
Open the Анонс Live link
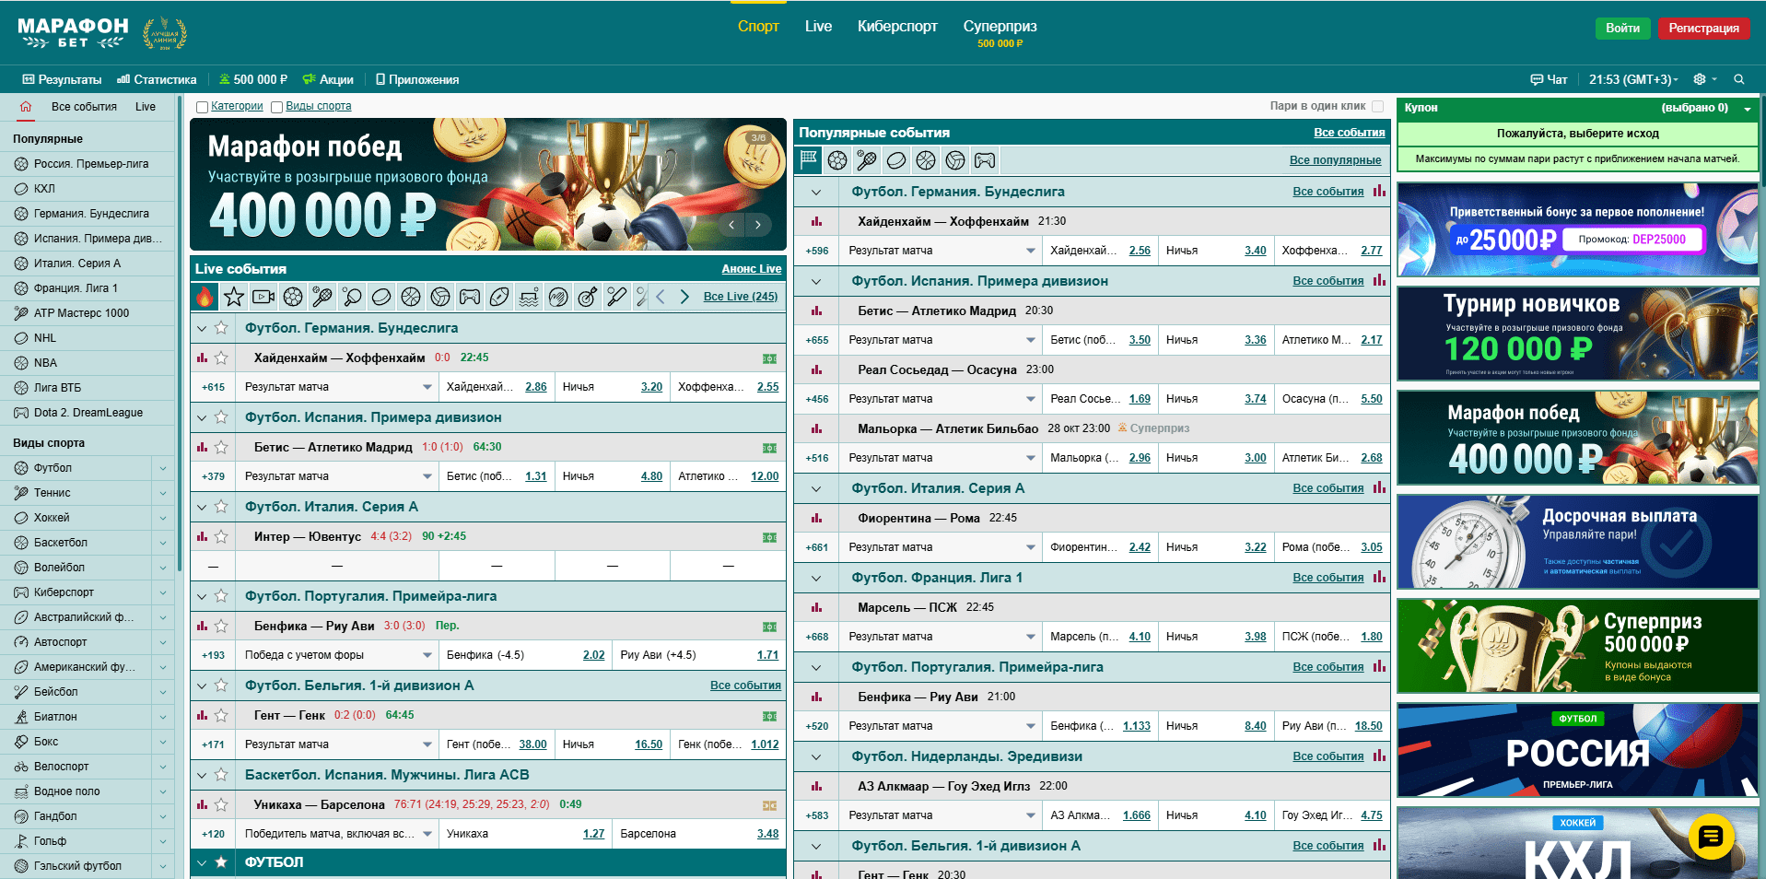752,269
